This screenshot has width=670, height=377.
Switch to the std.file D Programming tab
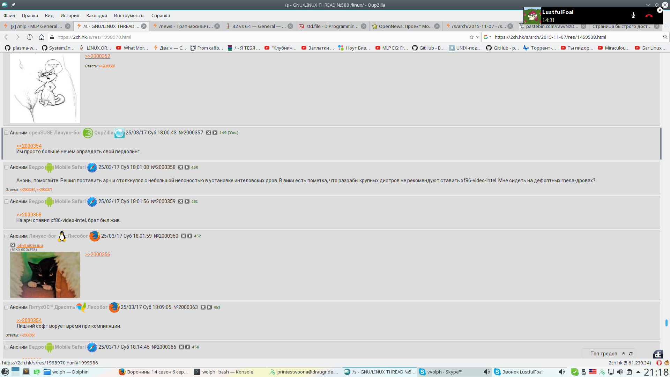coord(332,26)
